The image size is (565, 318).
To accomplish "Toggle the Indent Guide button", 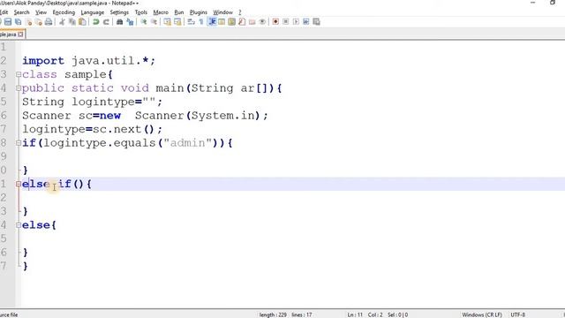I will coord(212,22).
